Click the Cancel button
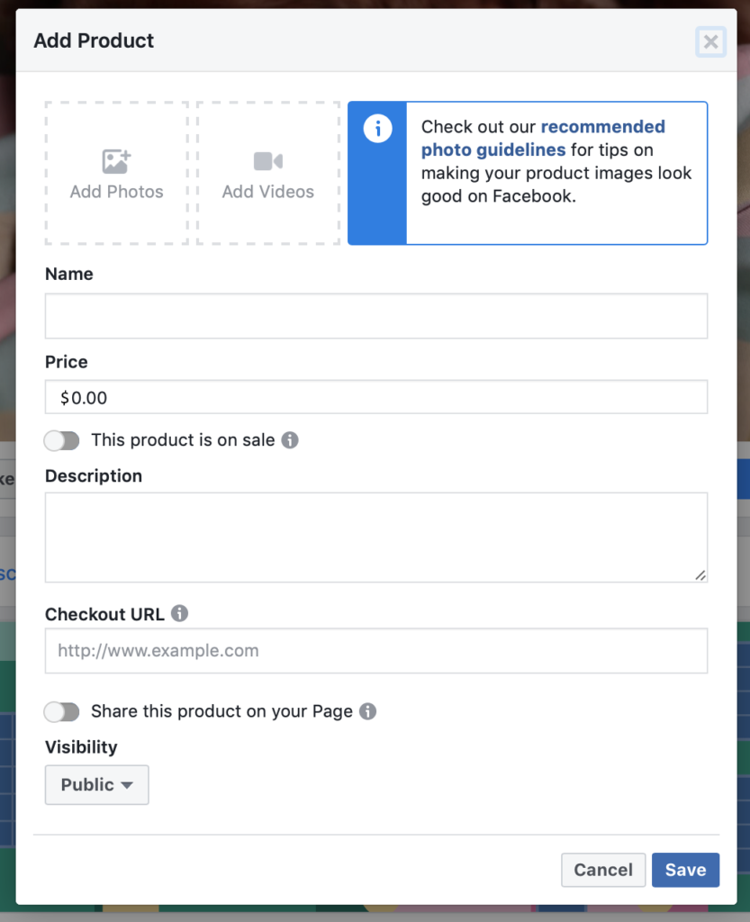Screen dimensions: 750x922 coord(602,870)
